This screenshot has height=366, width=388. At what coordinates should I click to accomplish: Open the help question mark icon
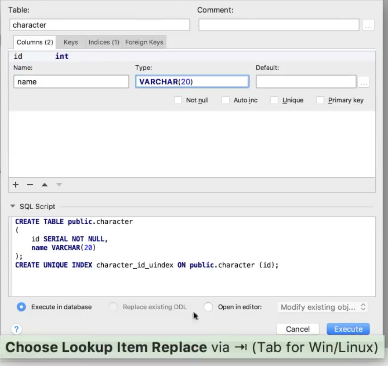point(16,329)
